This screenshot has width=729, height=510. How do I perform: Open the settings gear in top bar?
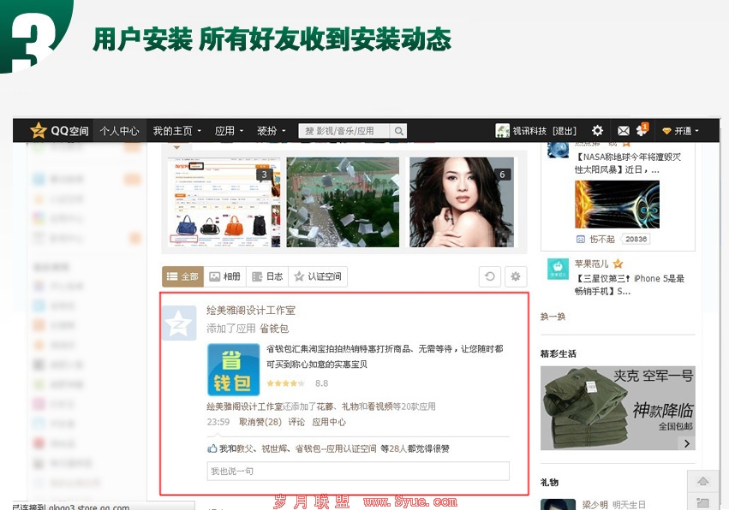tap(597, 131)
